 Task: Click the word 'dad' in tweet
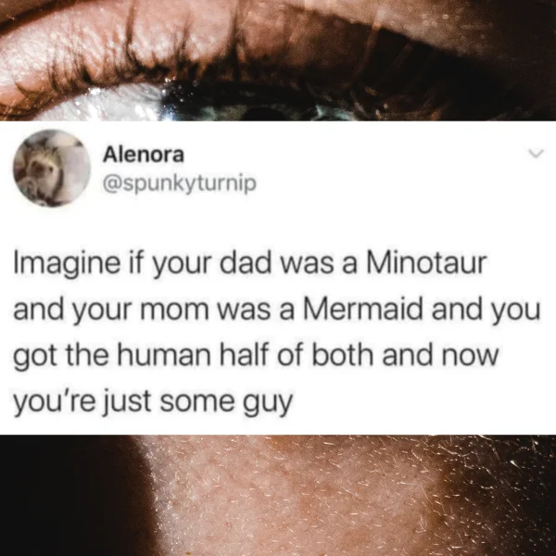point(245,263)
